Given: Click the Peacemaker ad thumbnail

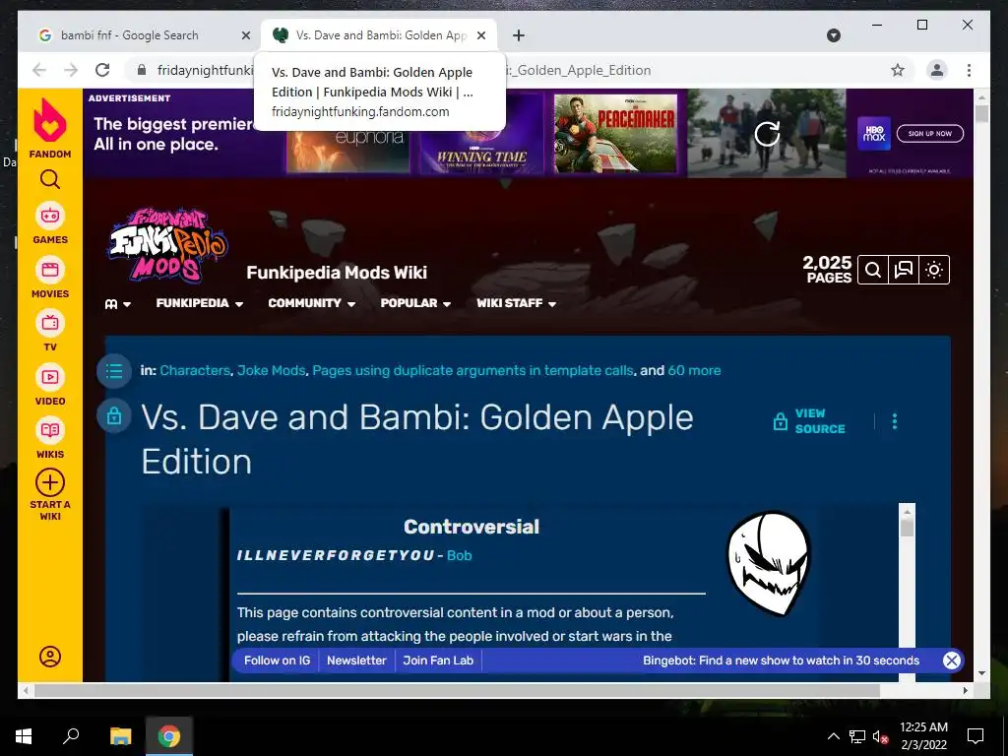Looking at the screenshot, I should tap(615, 134).
